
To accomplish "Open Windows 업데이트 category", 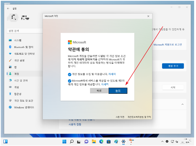I will coord(25,107).
